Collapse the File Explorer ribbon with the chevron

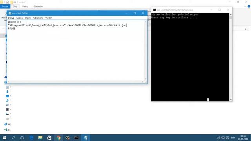tap(245, 6)
